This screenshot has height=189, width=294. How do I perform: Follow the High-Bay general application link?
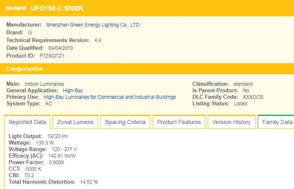pyautogui.click(x=73, y=91)
